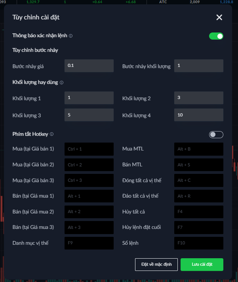The height and width of the screenshot is (282, 238).
Task: Disable the Thông báo xác nhận lệnh toggle
Action: [x=216, y=36]
